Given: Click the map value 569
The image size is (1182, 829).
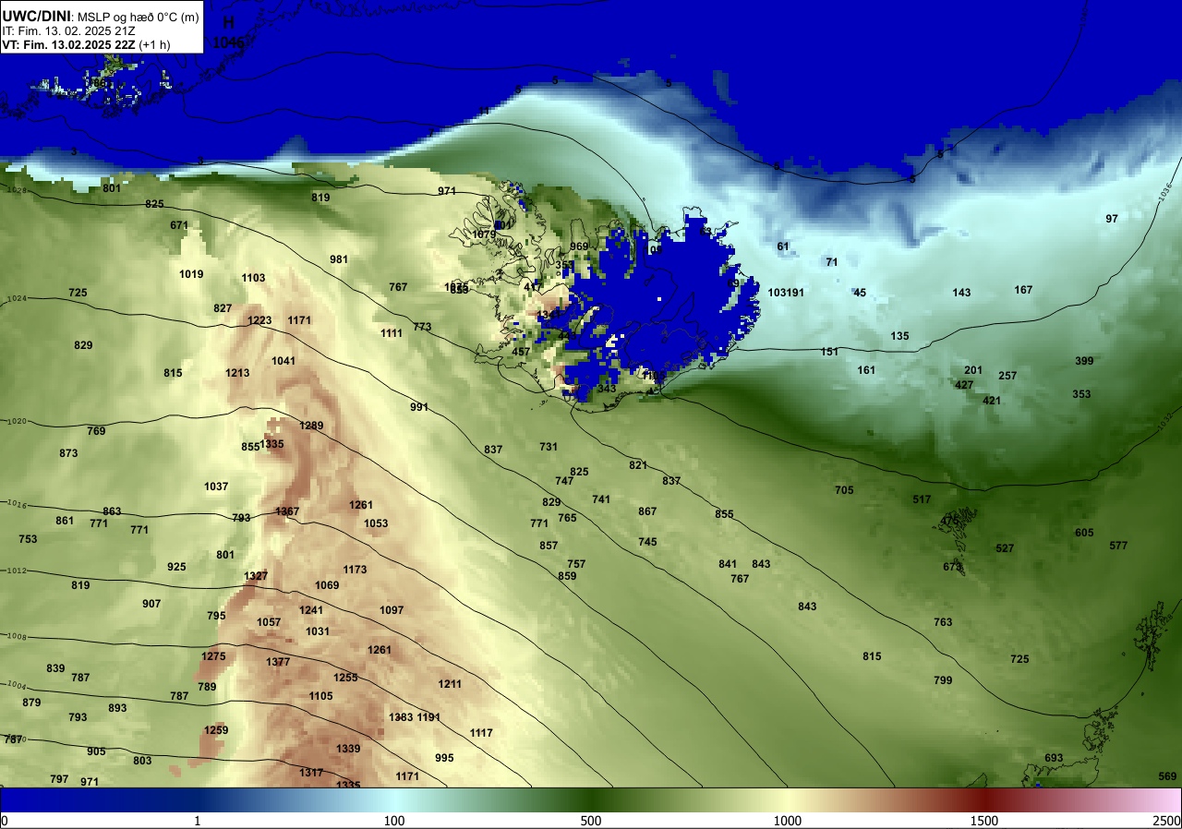Looking at the screenshot, I should click(x=1167, y=776).
